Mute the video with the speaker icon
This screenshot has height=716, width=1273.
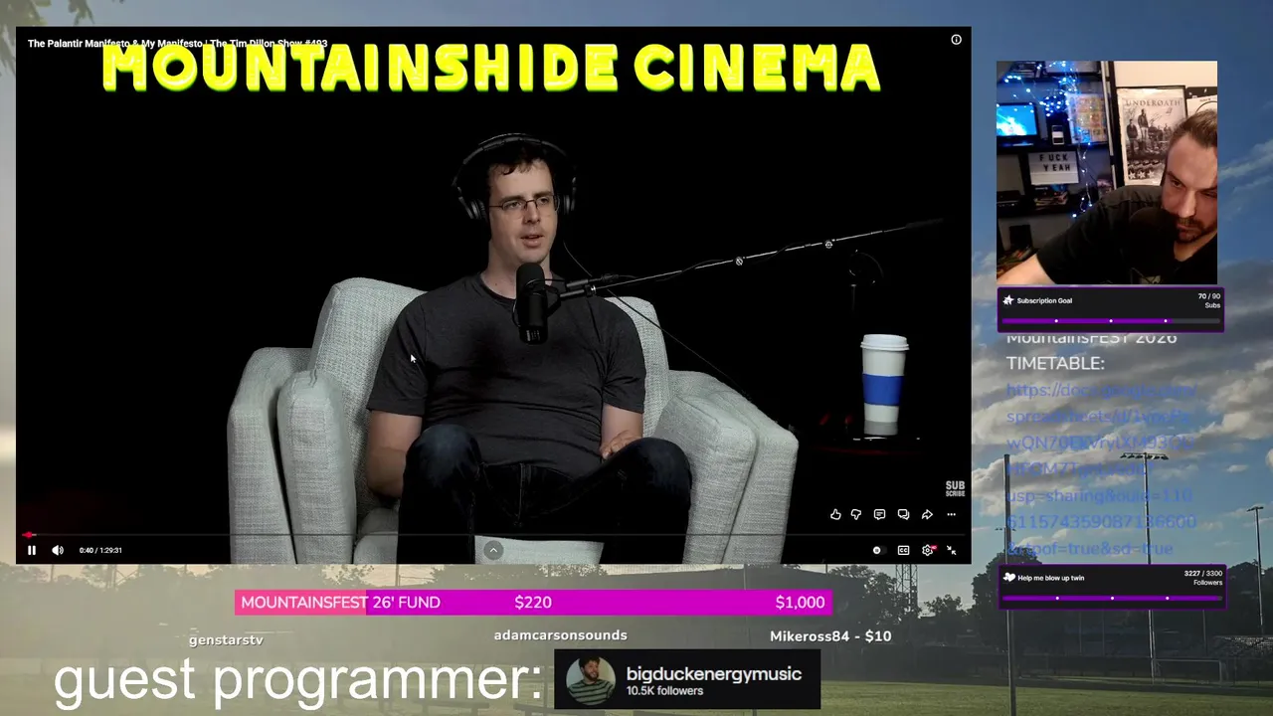tap(58, 550)
